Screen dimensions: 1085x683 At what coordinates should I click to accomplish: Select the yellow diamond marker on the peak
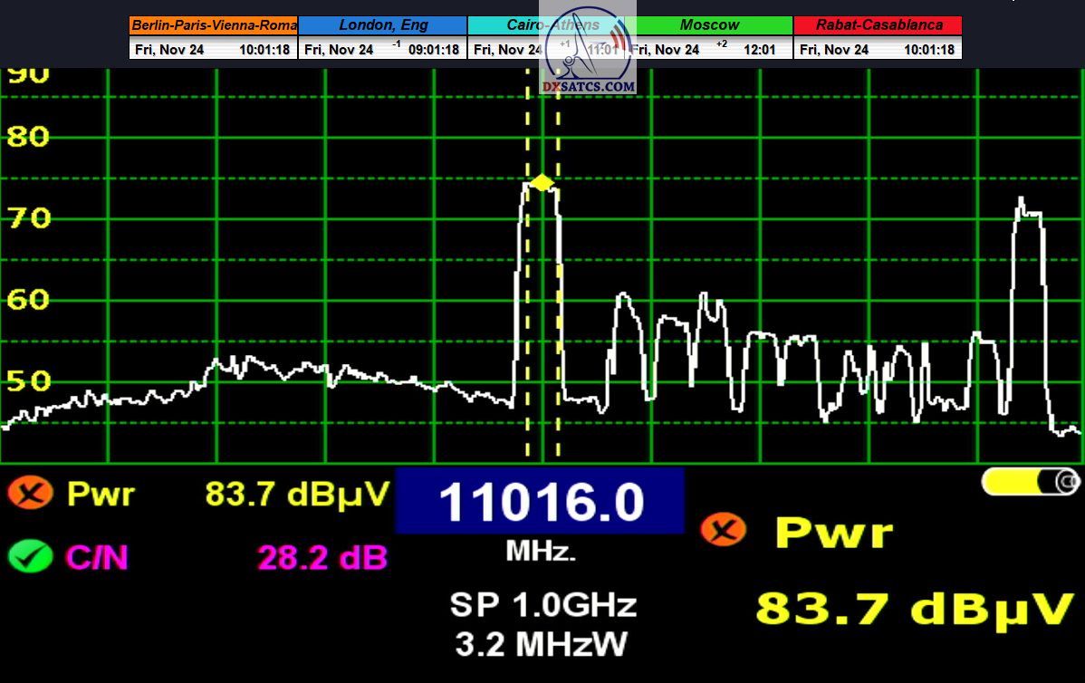click(542, 183)
